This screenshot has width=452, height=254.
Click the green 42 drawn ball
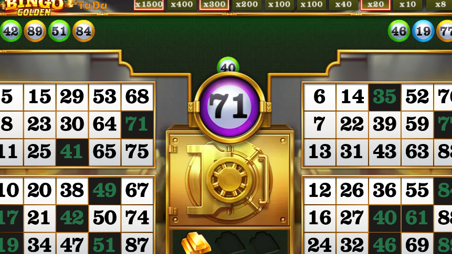coord(10,31)
